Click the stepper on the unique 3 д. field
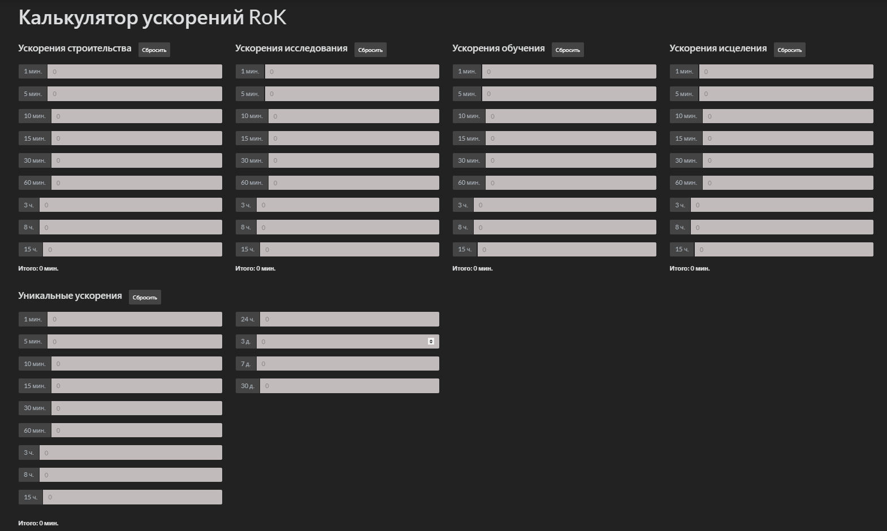Viewport: 887px width, 531px height. 431,341
